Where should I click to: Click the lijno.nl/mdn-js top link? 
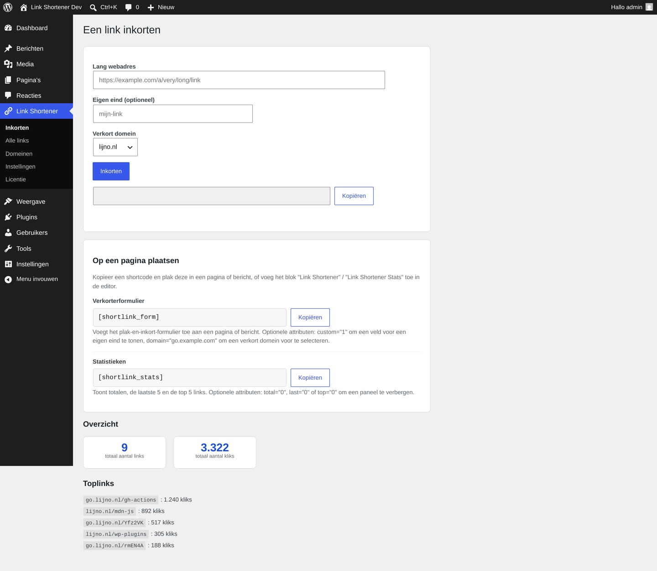click(110, 511)
